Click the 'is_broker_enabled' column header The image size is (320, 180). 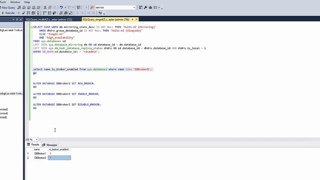coord(59,149)
